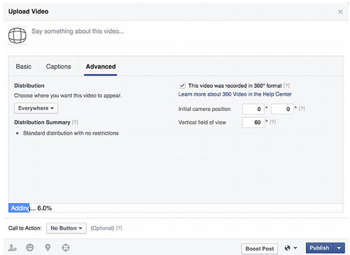
Task: Click the add location pin icon
Action: (x=48, y=248)
